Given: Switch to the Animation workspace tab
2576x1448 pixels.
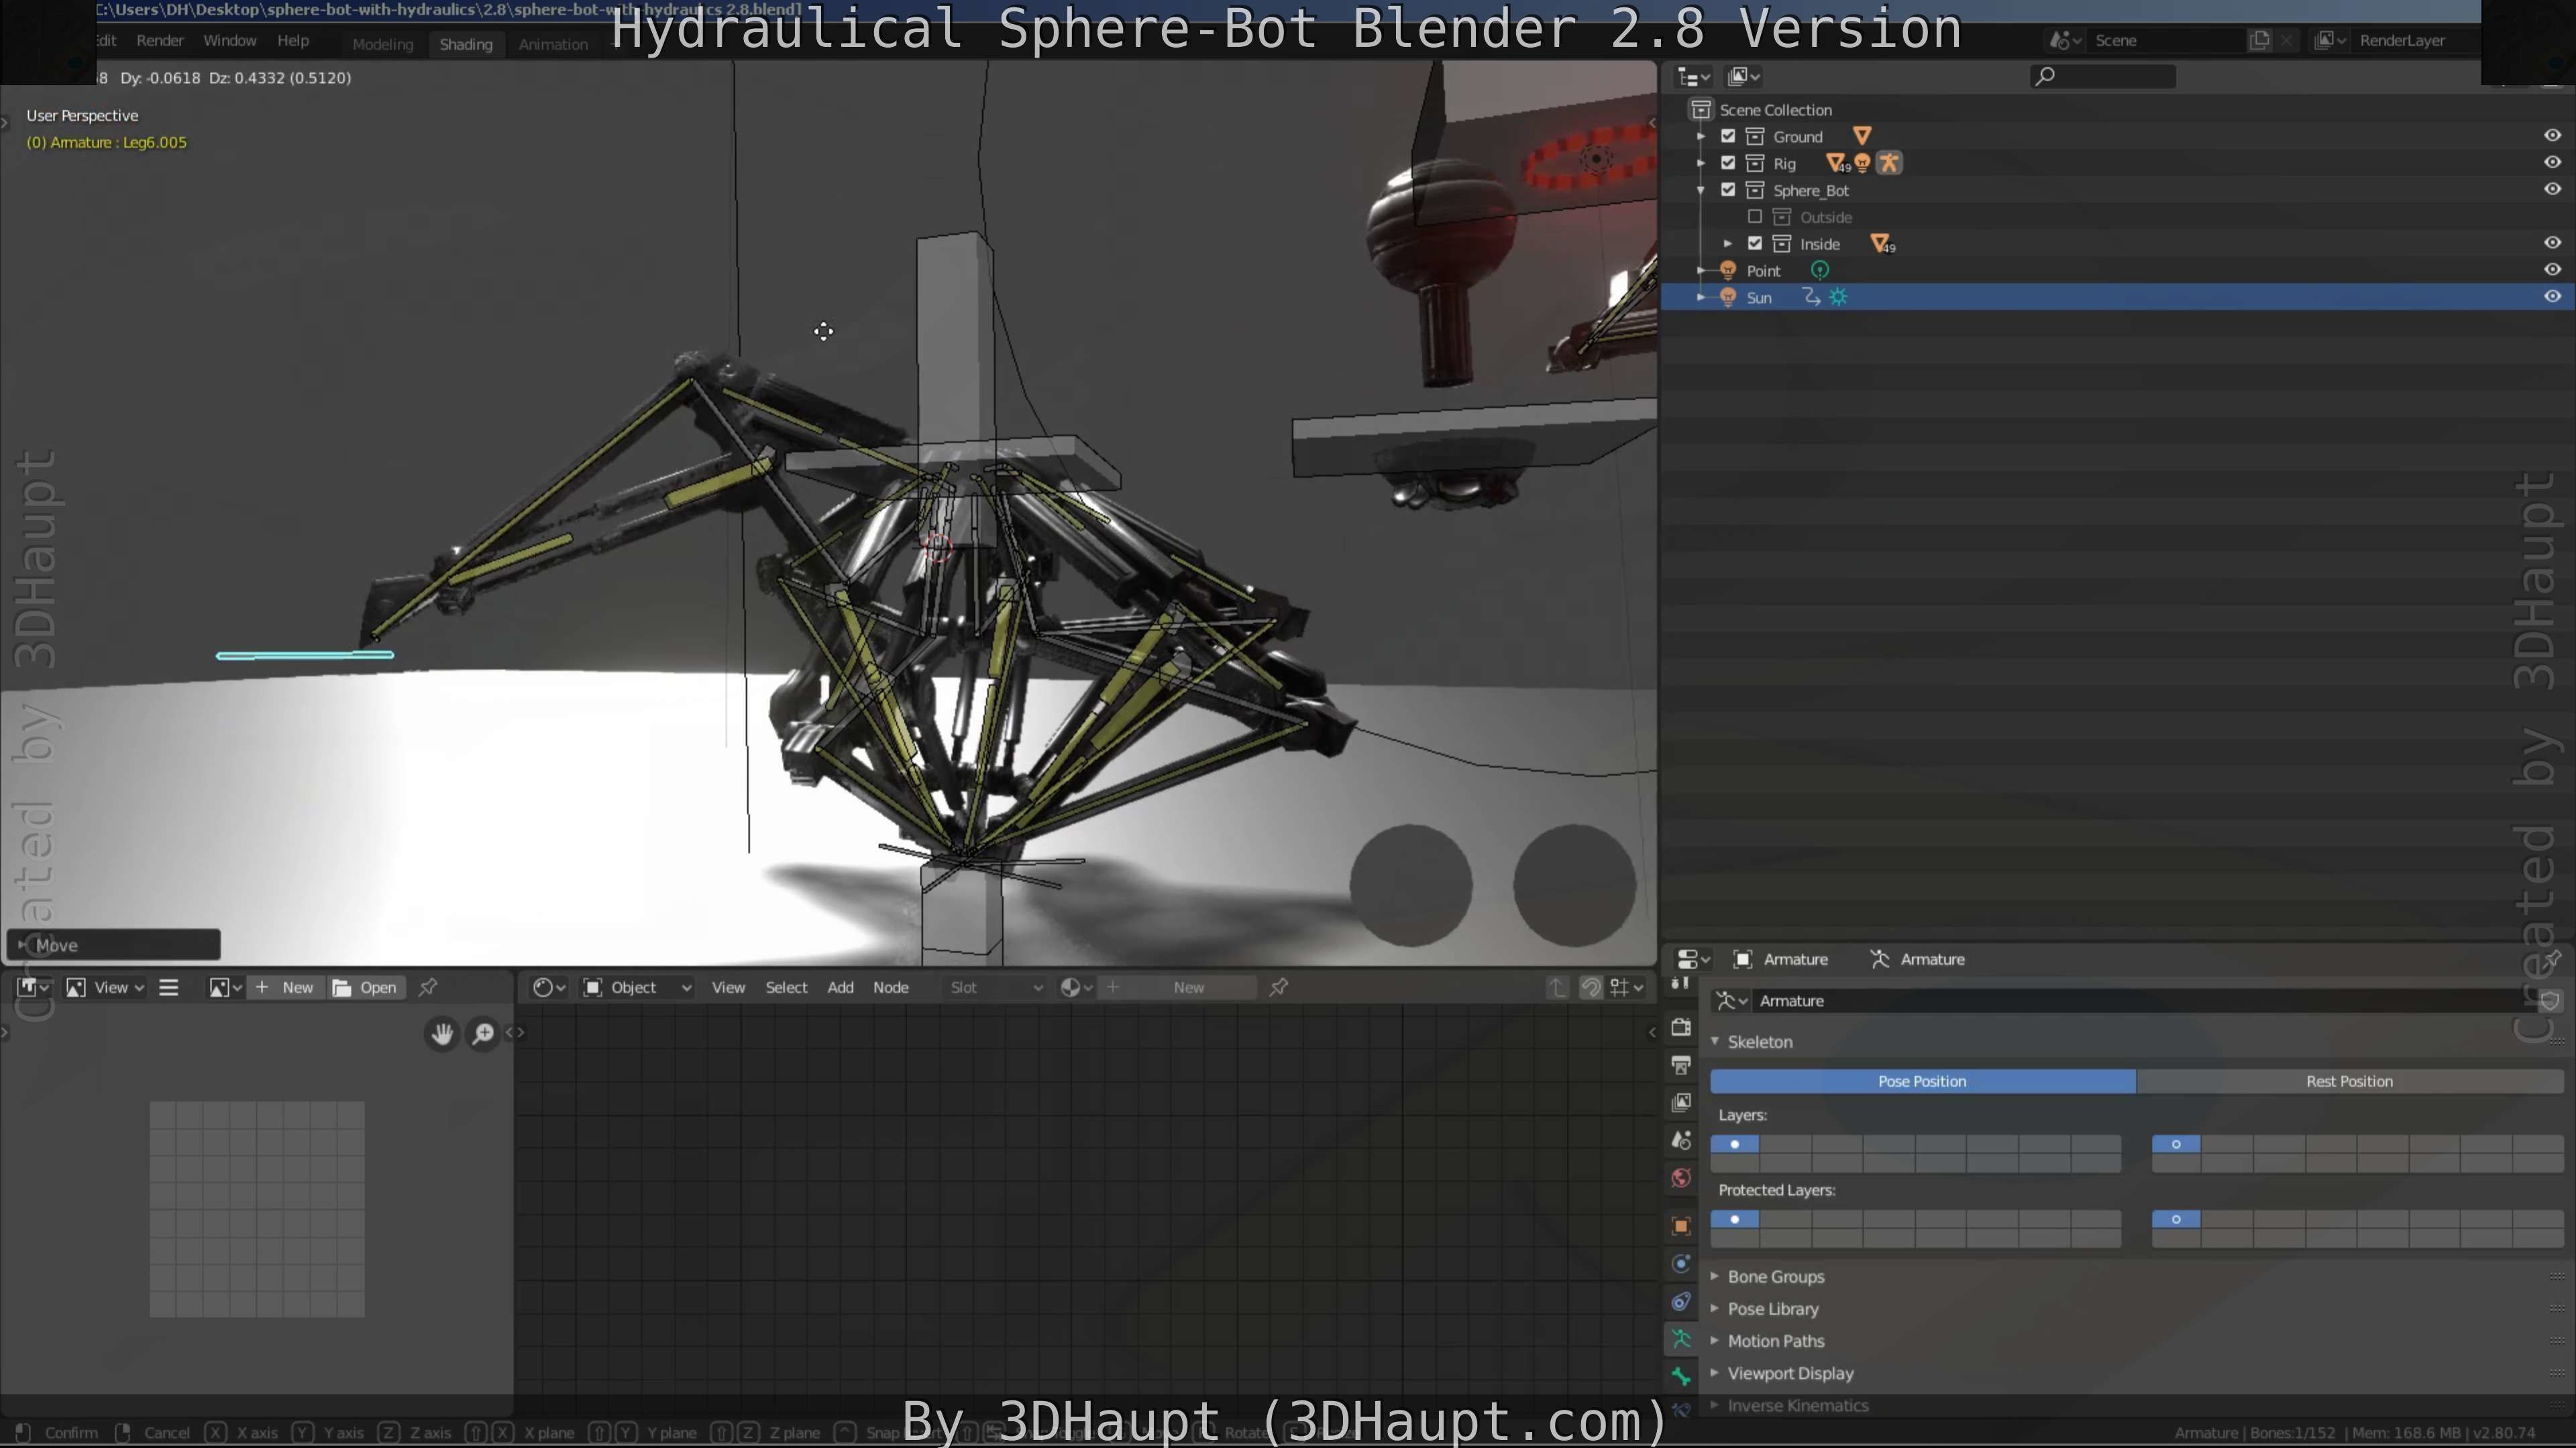Looking at the screenshot, I should point(553,44).
